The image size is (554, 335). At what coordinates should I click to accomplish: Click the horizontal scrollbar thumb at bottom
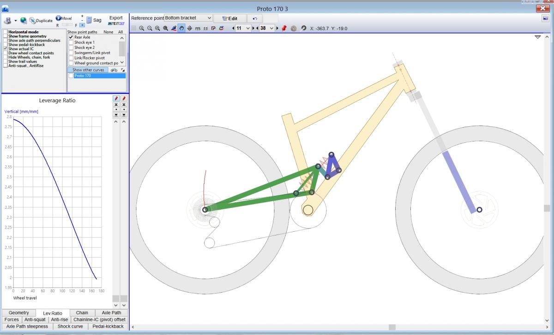(392, 327)
